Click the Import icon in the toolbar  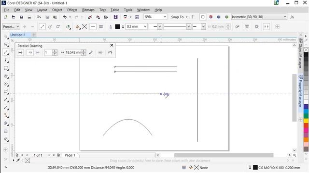click(90, 17)
